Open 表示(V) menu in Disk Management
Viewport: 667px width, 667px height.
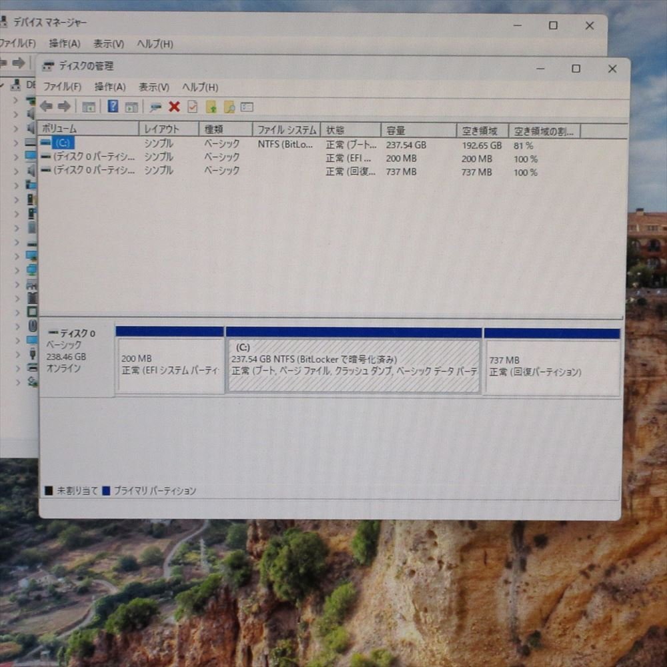153,87
